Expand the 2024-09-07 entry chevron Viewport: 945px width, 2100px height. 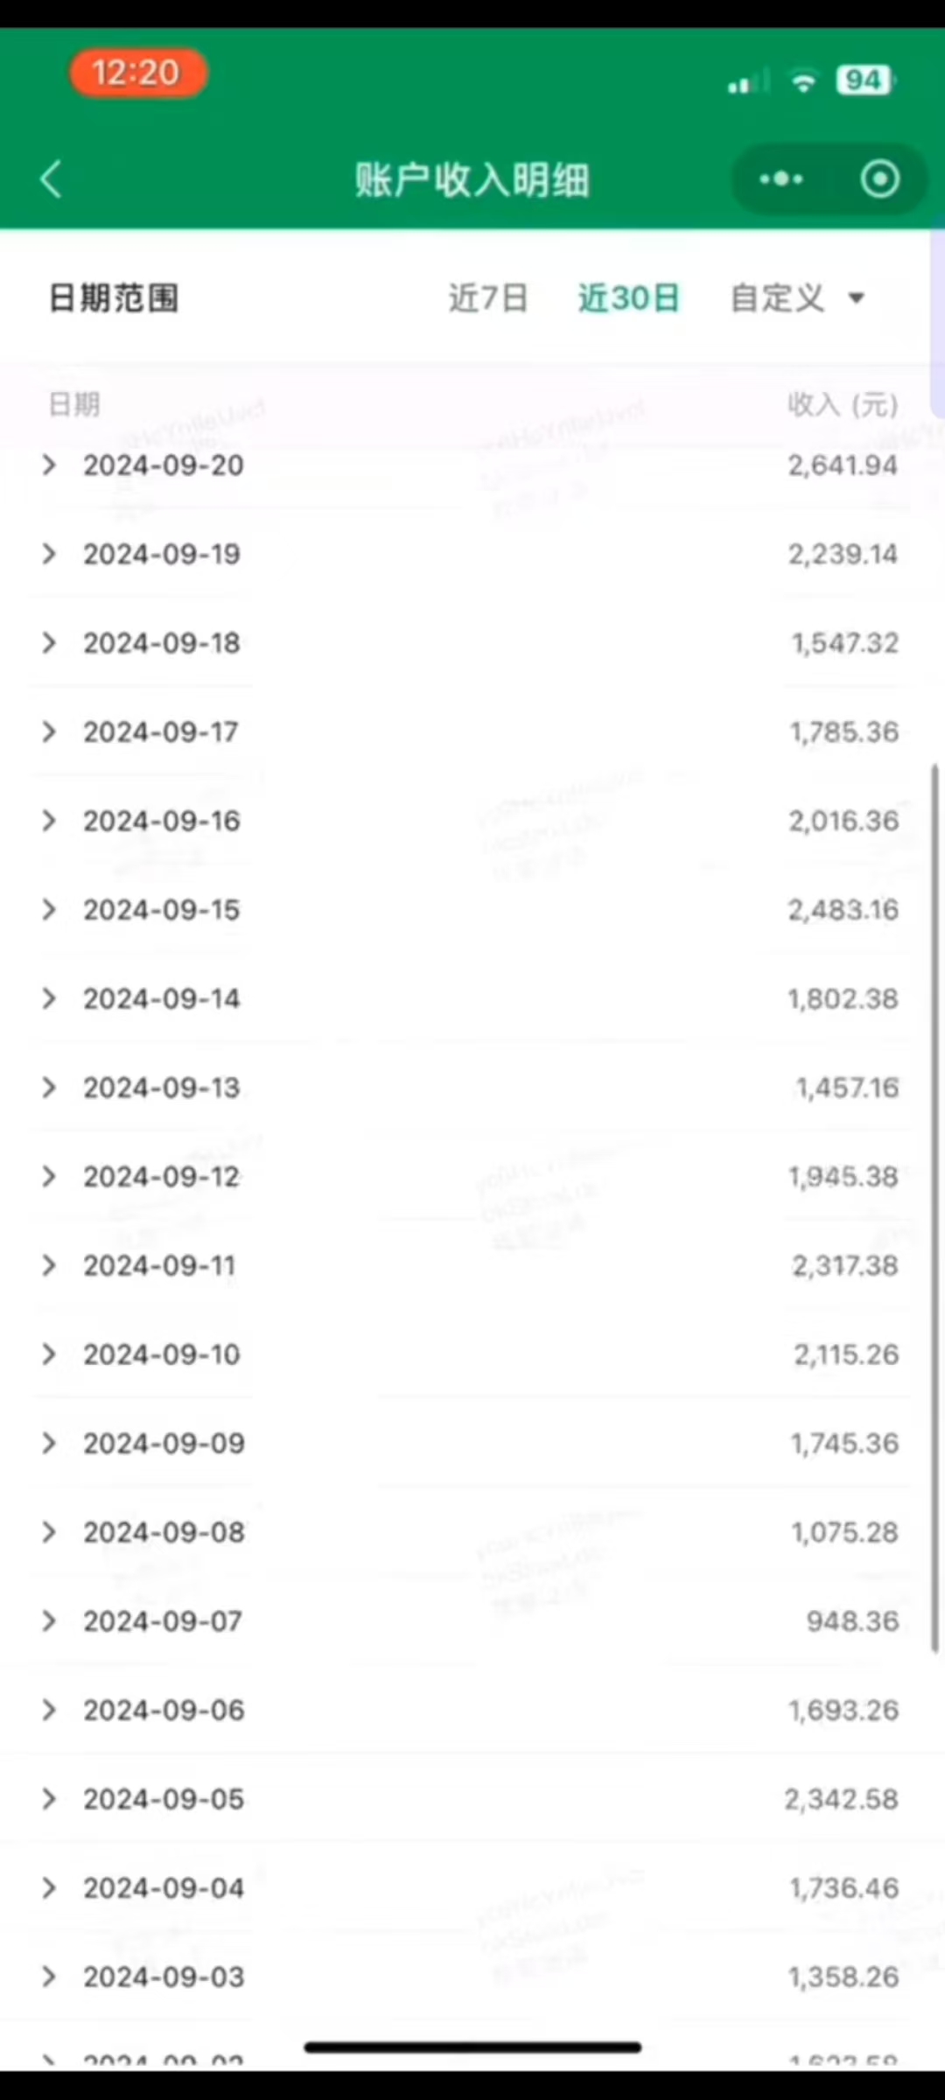click(49, 1621)
